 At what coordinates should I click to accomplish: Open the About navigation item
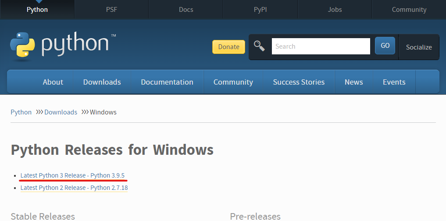coord(53,82)
